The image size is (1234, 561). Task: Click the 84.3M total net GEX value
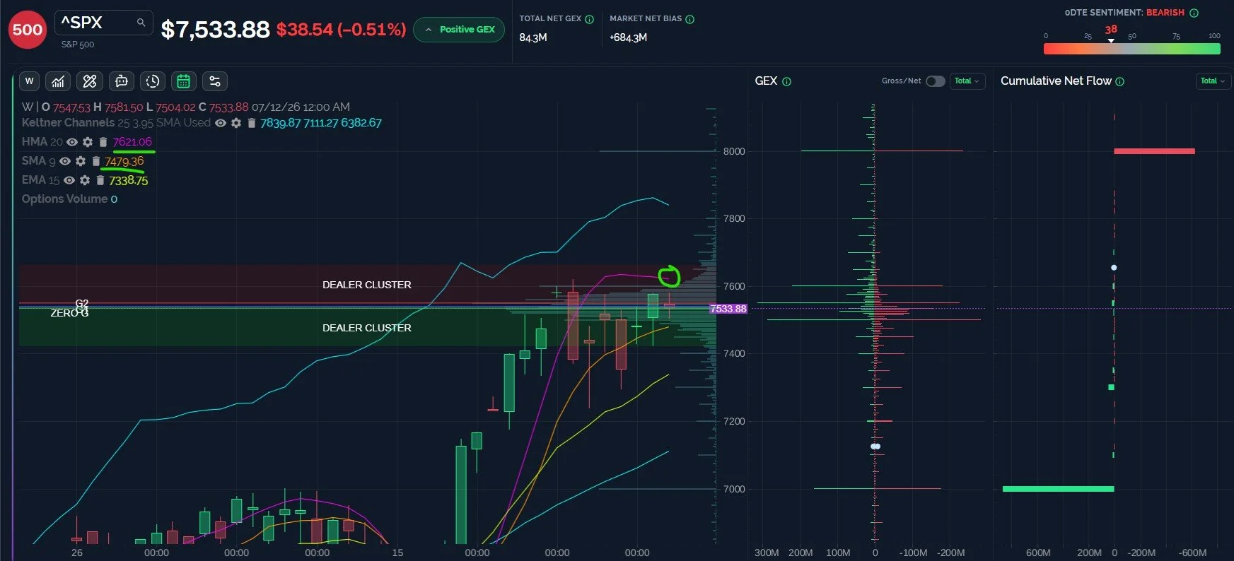pos(533,37)
